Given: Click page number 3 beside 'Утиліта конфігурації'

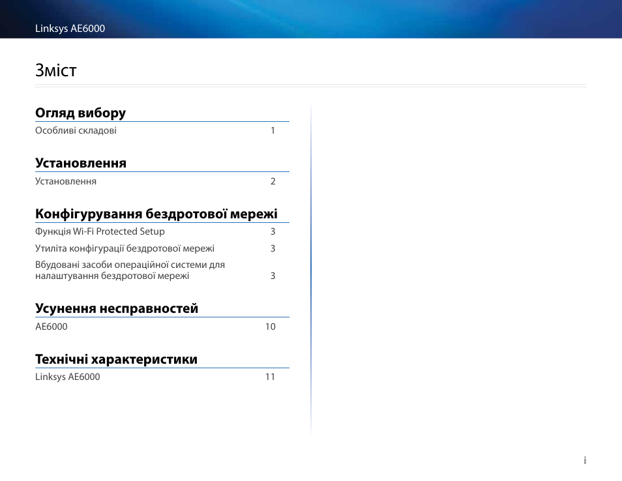Looking at the screenshot, I should coord(273,248).
